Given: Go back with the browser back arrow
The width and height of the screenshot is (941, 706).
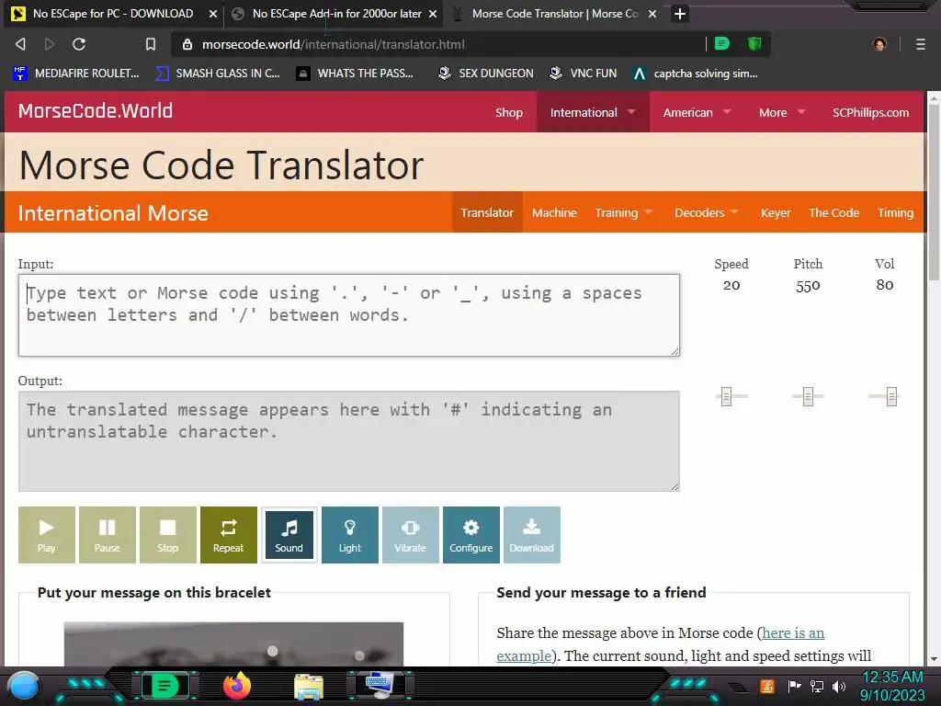Looking at the screenshot, I should 20,44.
